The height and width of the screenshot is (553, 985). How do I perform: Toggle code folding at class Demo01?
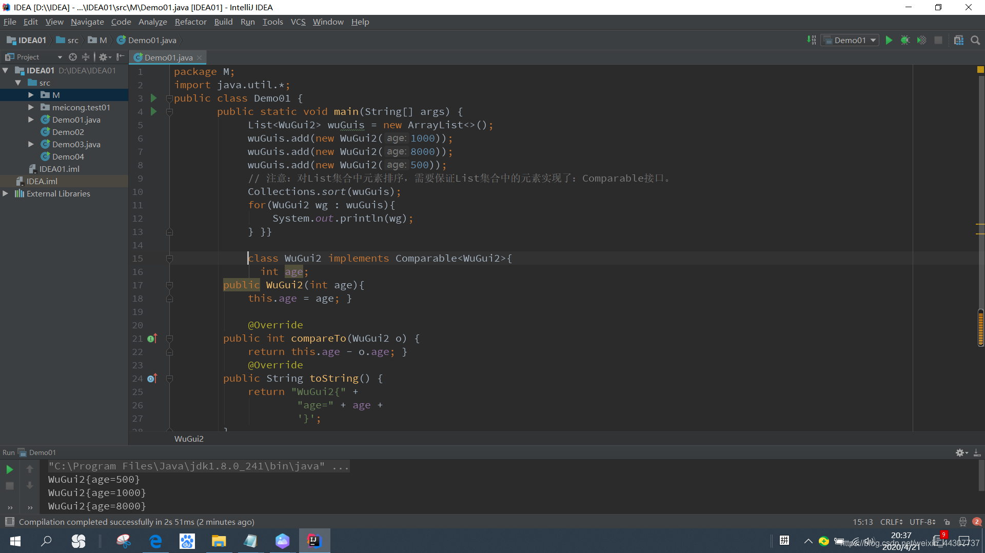[169, 98]
